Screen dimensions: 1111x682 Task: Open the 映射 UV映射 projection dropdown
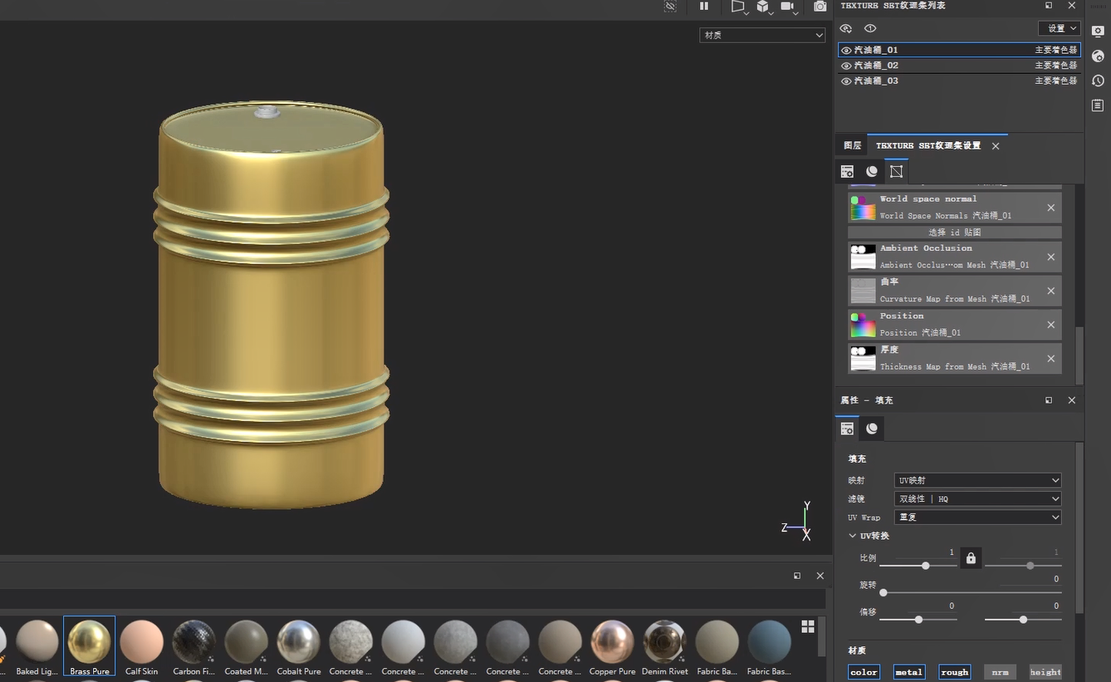(x=977, y=480)
